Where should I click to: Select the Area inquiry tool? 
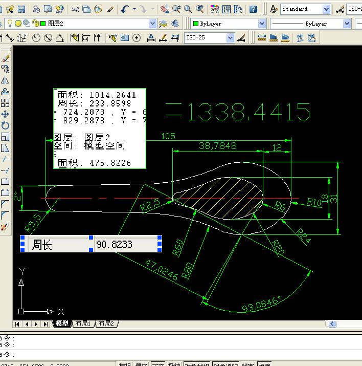(x=274, y=38)
